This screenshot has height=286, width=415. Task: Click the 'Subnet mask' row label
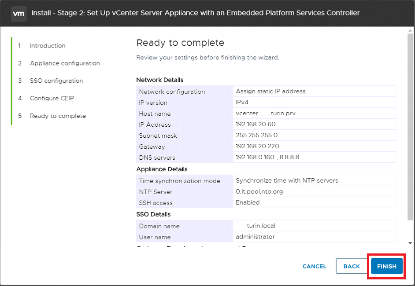[158, 136]
